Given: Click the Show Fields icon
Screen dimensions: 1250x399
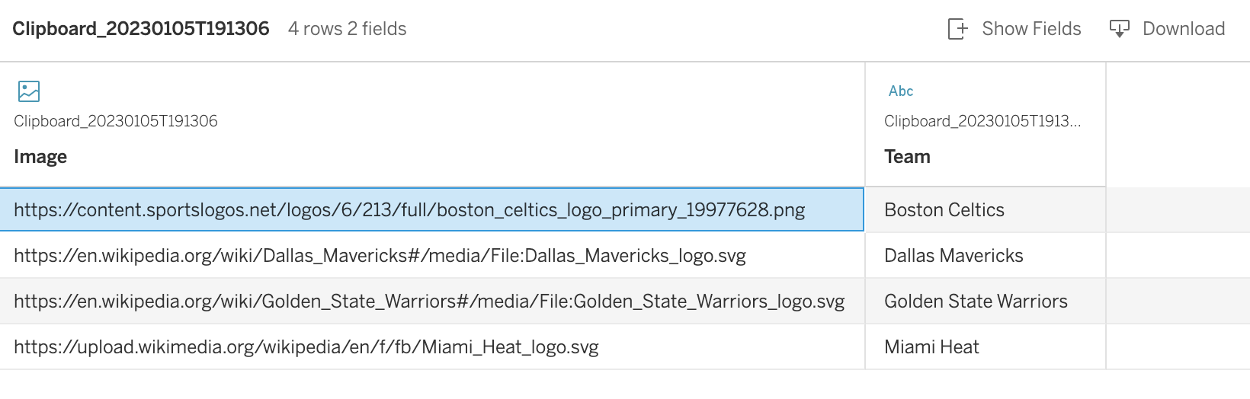Looking at the screenshot, I should click(x=957, y=29).
